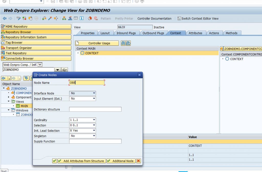Close the Create Nodes dialog
The height and width of the screenshot is (172, 262).
139,75
